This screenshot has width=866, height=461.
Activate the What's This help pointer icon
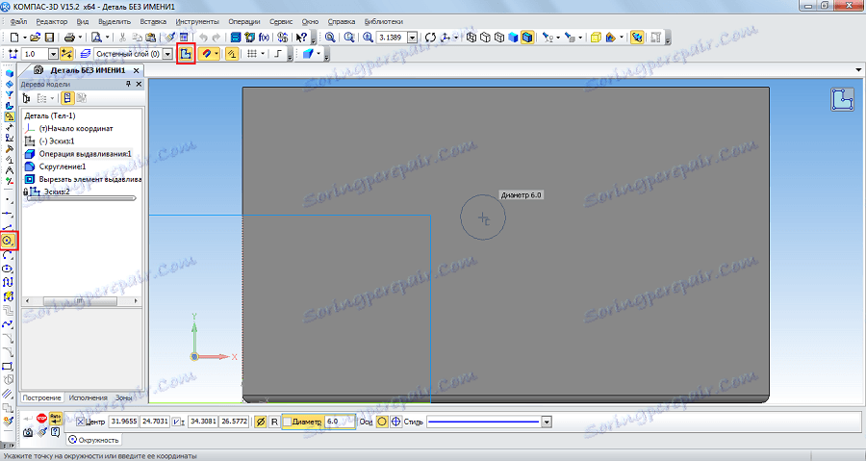[301, 37]
